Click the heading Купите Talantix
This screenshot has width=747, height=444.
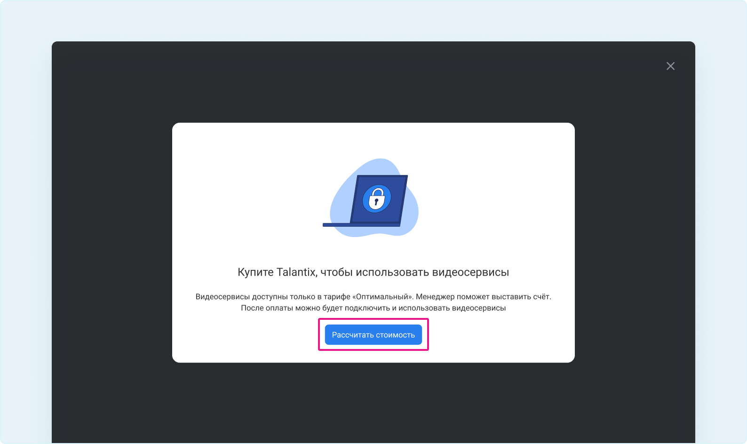pyautogui.click(x=373, y=272)
